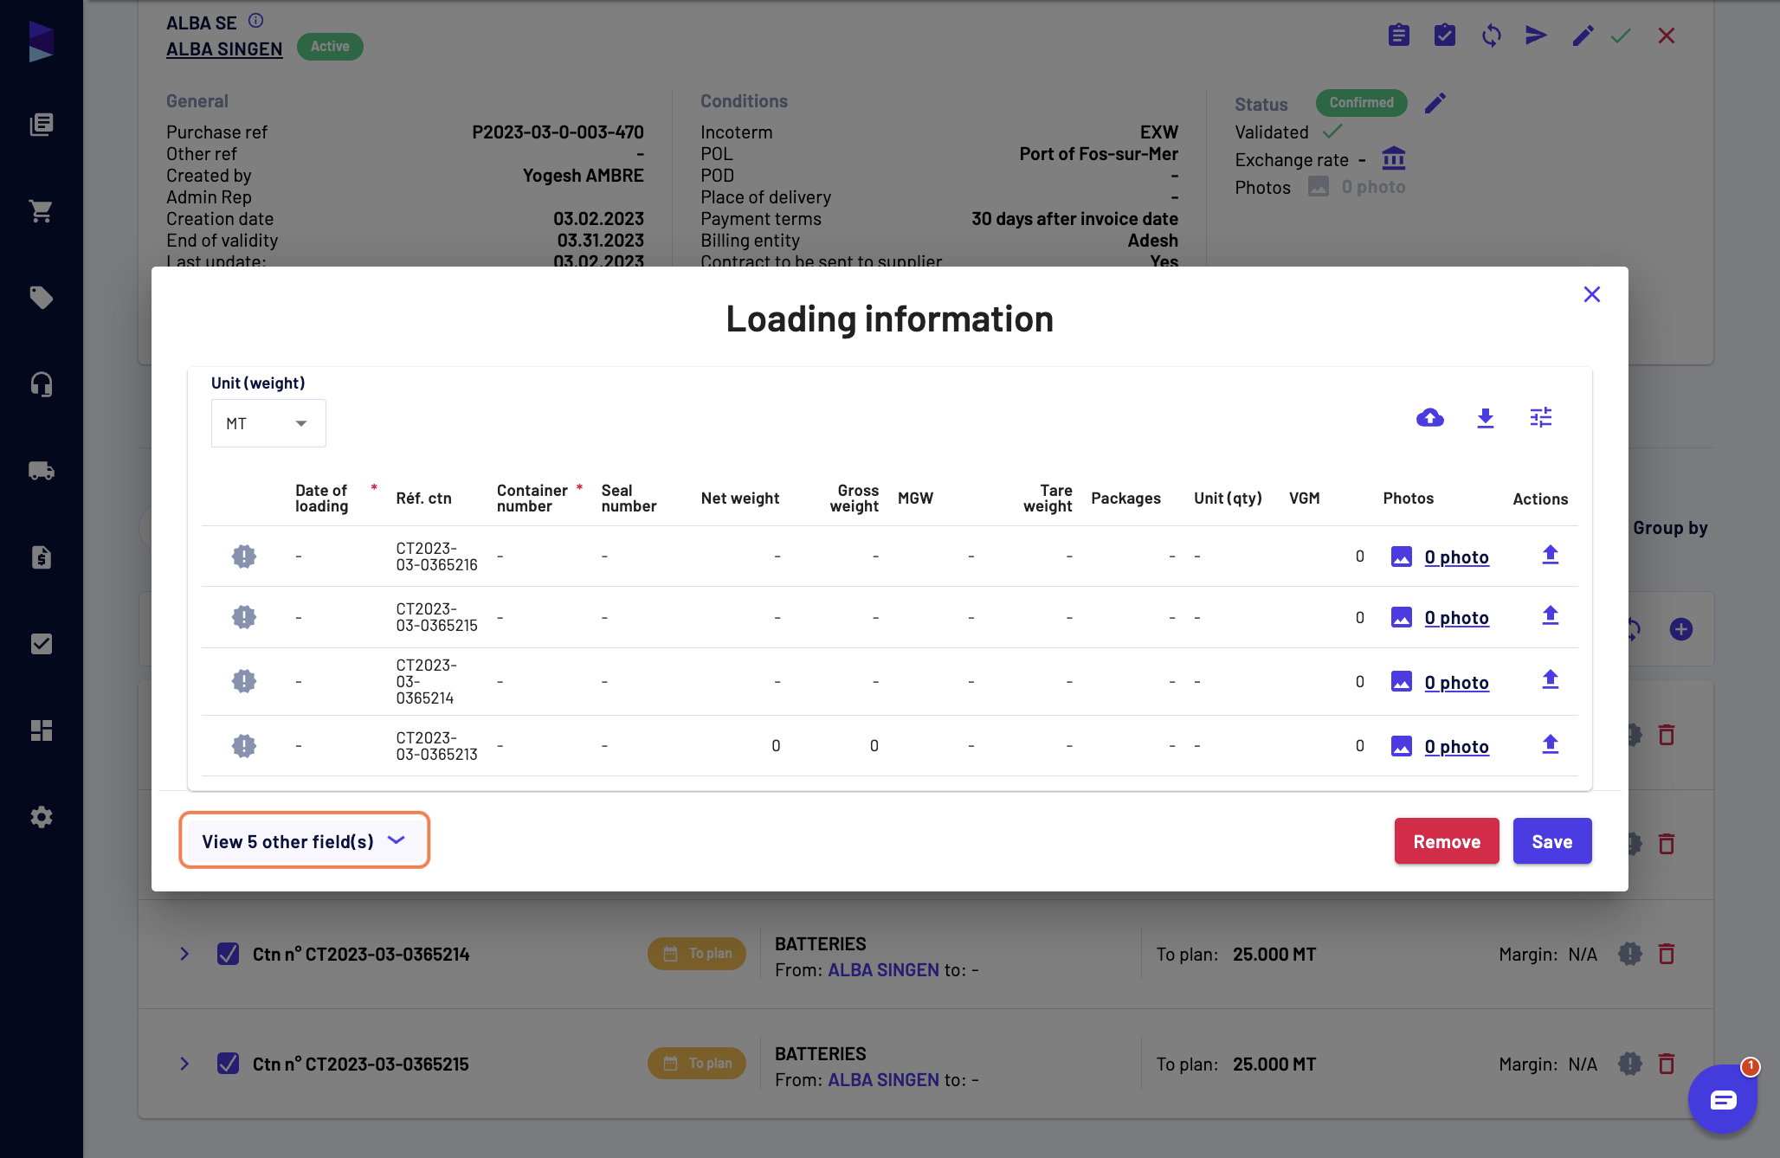Edit status with pencil icon beside Confirmed

pos(1435,103)
